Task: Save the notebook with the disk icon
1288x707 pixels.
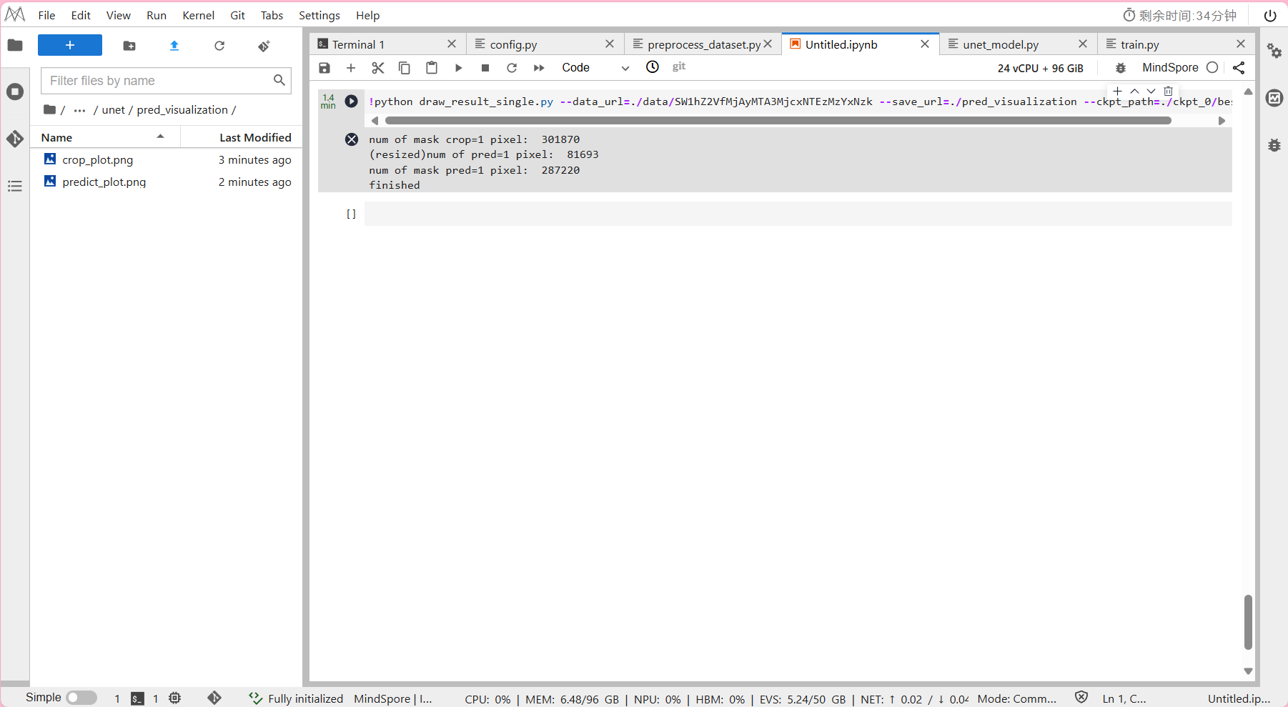Action: tap(325, 68)
